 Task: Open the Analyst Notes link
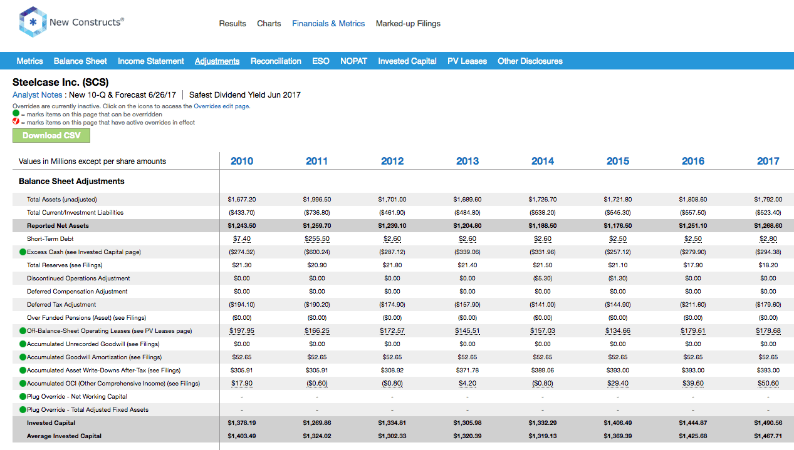(x=38, y=95)
